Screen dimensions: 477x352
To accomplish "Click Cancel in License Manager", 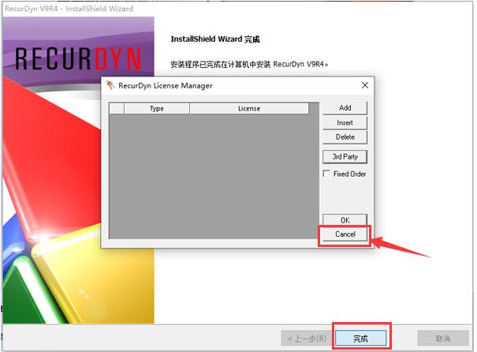I will pos(345,234).
